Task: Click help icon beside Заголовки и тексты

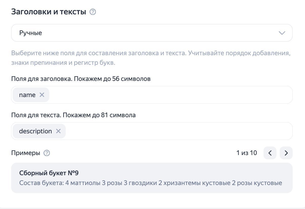Action: (93, 12)
